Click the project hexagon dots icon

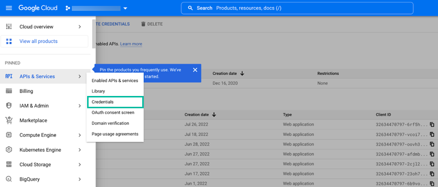pyautogui.click(x=67, y=8)
